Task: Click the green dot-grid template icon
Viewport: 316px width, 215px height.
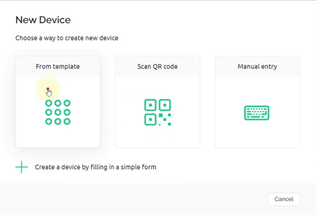Action: tap(58, 112)
